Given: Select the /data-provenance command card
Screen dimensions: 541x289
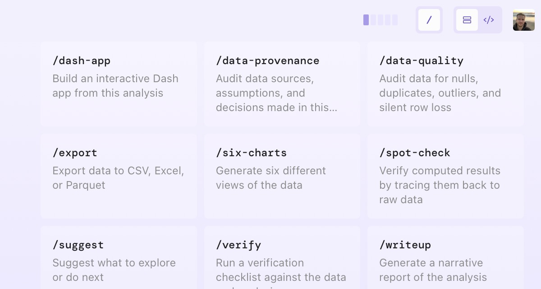Looking at the screenshot, I should pos(282,84).
